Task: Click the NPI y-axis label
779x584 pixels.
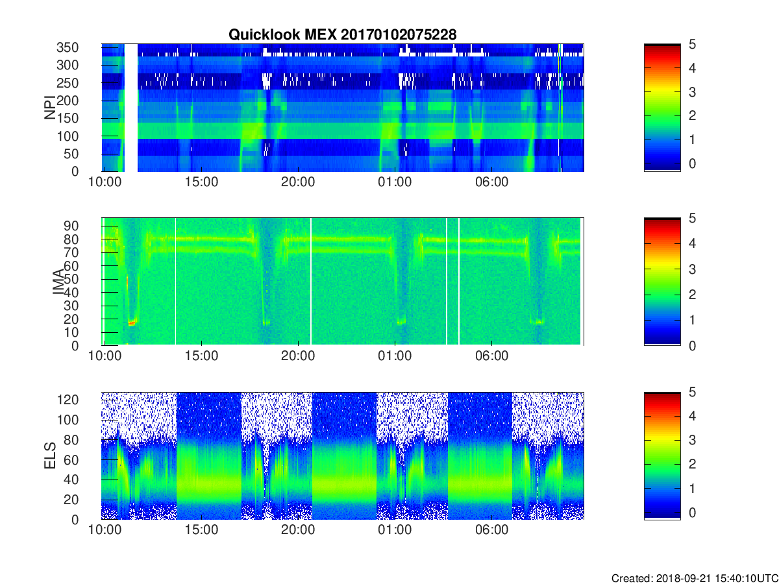Action: [49, 108]
